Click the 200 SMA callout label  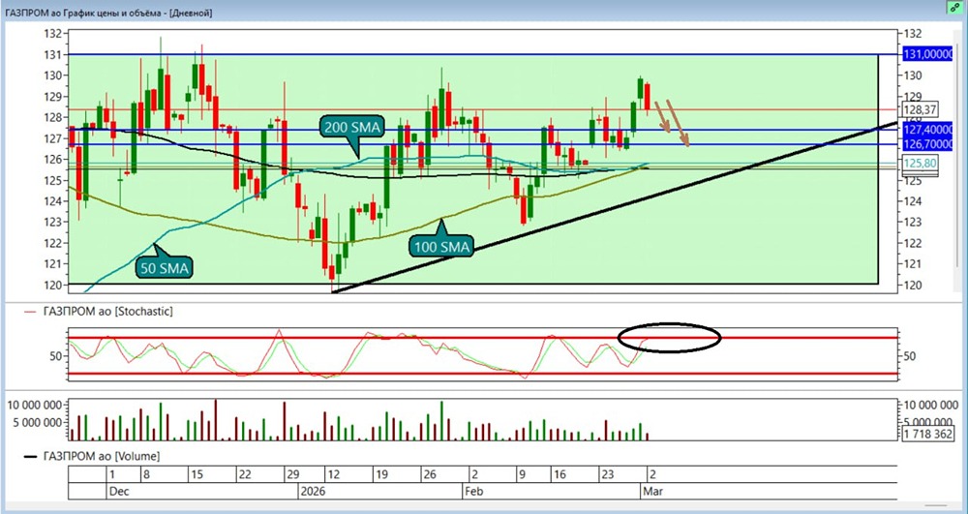pyautogui.click(x=352, y=129)
